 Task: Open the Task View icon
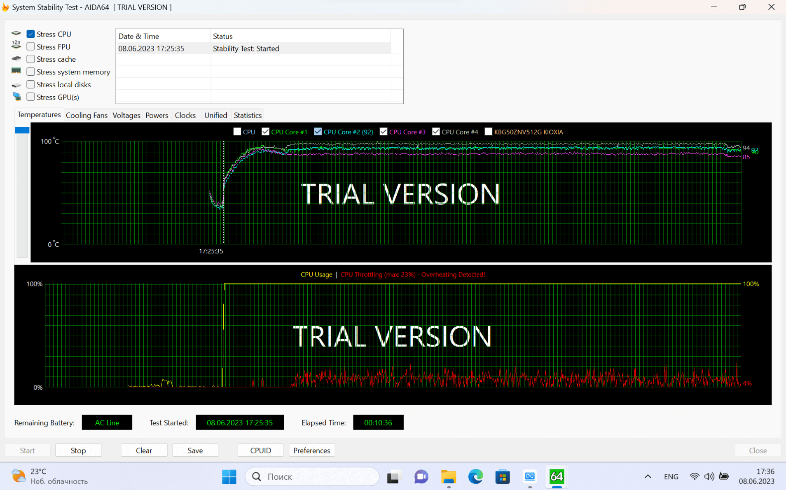[394, 476]
